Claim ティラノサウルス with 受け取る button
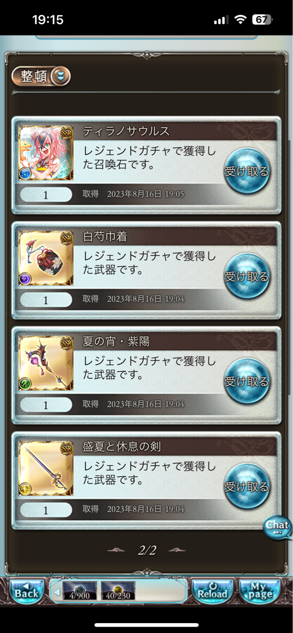Screen dimensions: 293x633 (x=246, y=171)
